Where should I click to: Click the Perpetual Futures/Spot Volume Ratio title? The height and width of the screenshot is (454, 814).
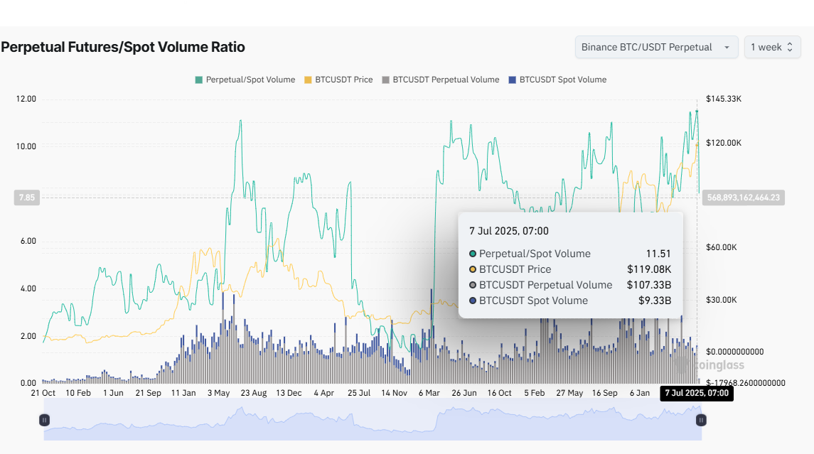tap(123, 47)
